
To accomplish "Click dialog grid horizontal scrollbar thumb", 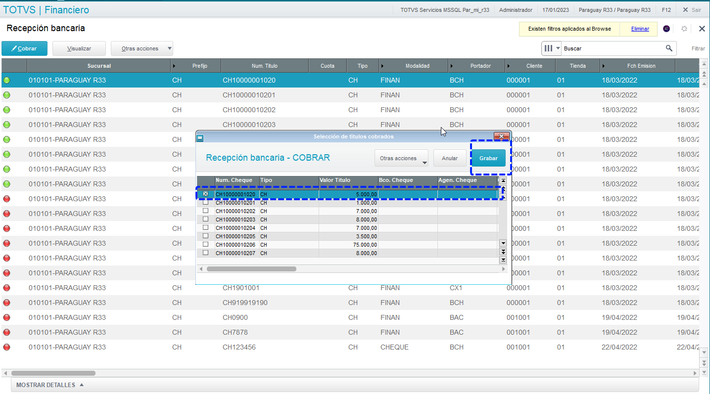I will pyautogui.click(x=251, y=269).
